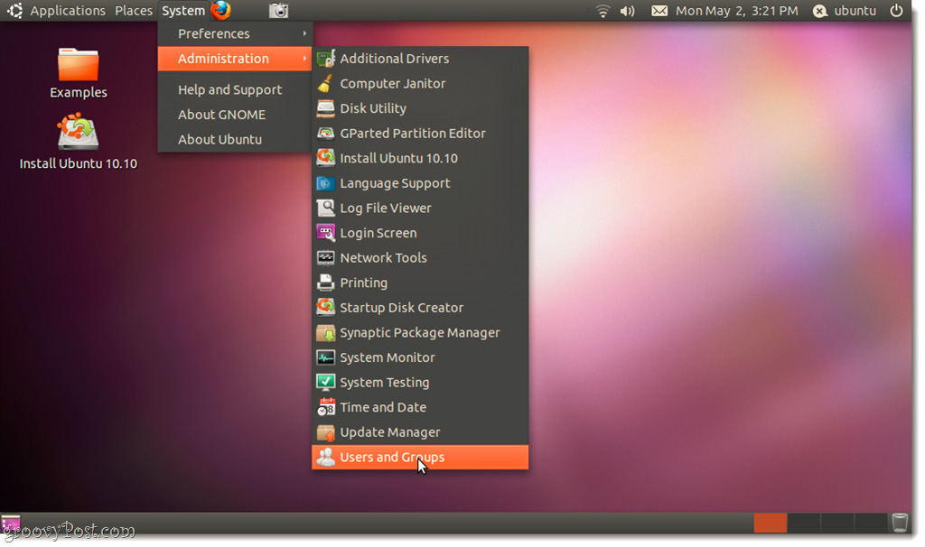The image size is (925, 547).
Task: Click the screenshot camera icon in panel
Action: [x=278, y=11]
